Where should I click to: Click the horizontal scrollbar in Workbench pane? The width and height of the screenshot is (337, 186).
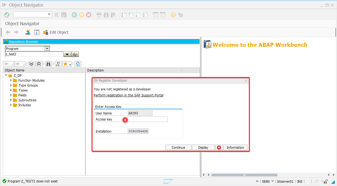coord(244,175)
